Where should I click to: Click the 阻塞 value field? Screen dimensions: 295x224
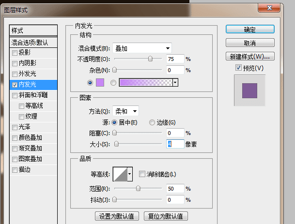(175, 133)
